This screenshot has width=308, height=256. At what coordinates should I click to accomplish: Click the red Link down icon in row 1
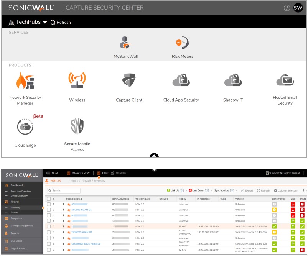293,204
